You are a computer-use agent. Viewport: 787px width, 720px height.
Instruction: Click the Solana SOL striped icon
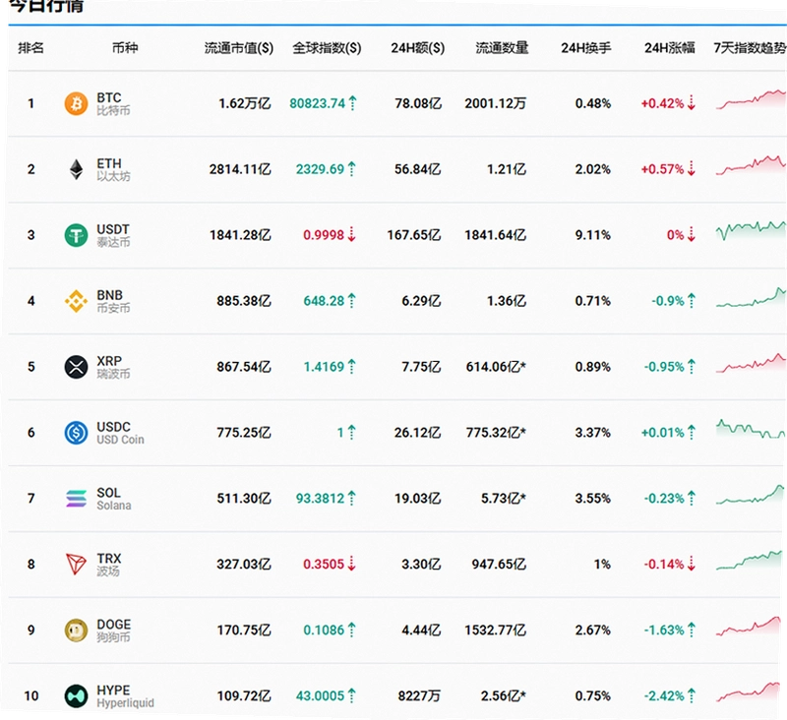76,499
